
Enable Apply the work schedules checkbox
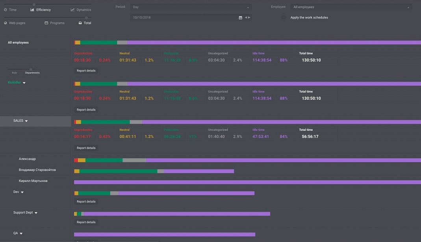283,17
